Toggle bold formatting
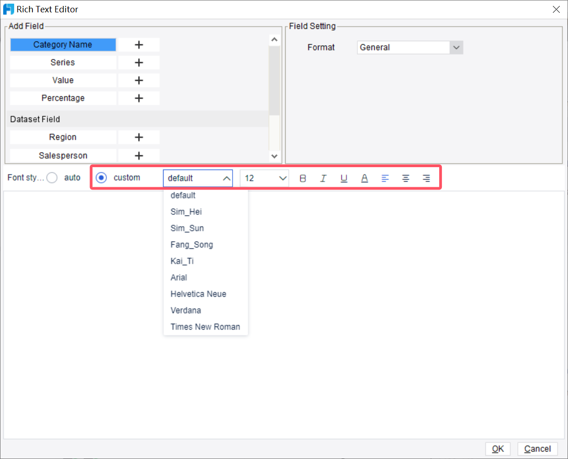The image size is (568, 459). (x=303, y=178)
